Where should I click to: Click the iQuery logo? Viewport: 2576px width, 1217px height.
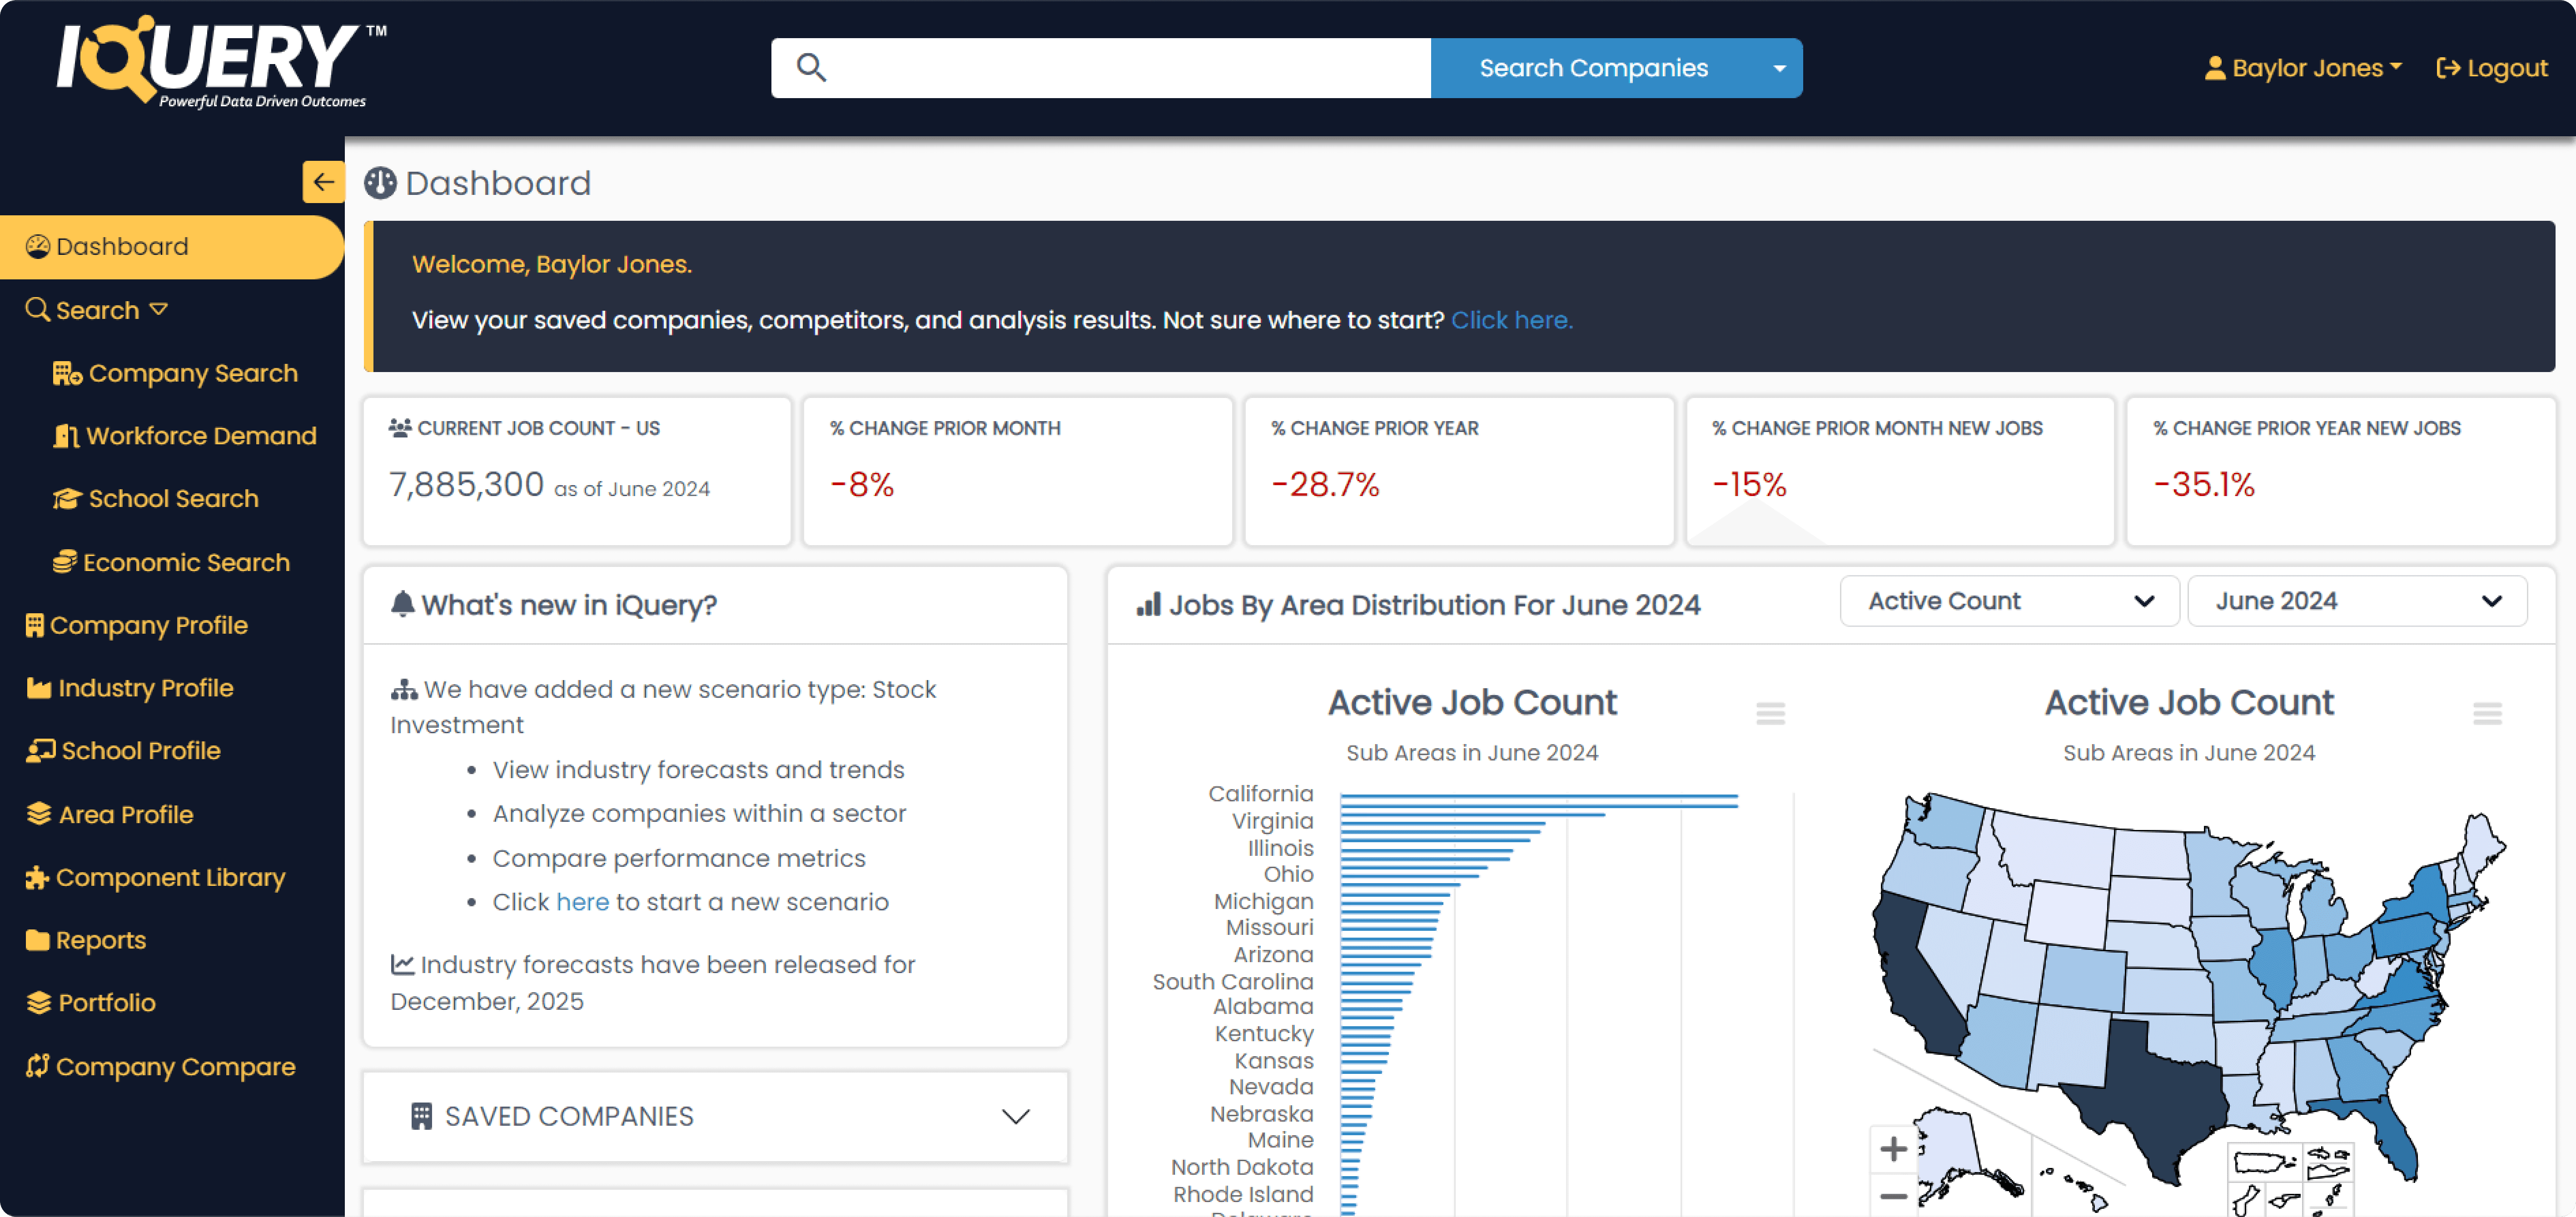pos(221,61)
